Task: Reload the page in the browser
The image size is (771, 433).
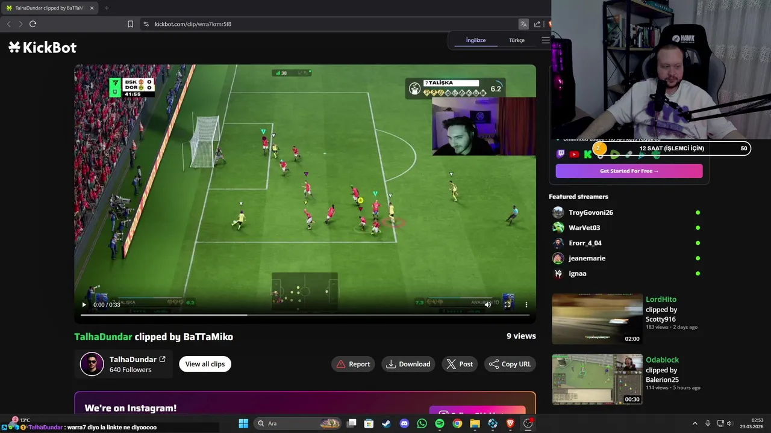Action: pos(33,24)
